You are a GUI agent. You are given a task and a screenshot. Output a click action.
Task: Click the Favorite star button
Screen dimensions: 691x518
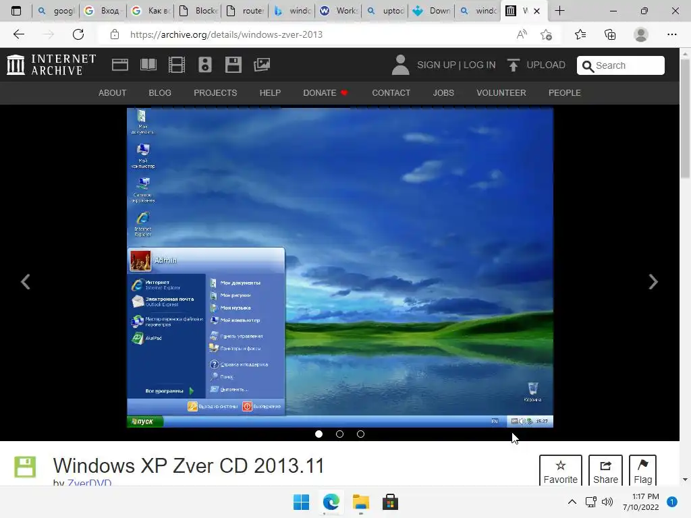point(561,471)
